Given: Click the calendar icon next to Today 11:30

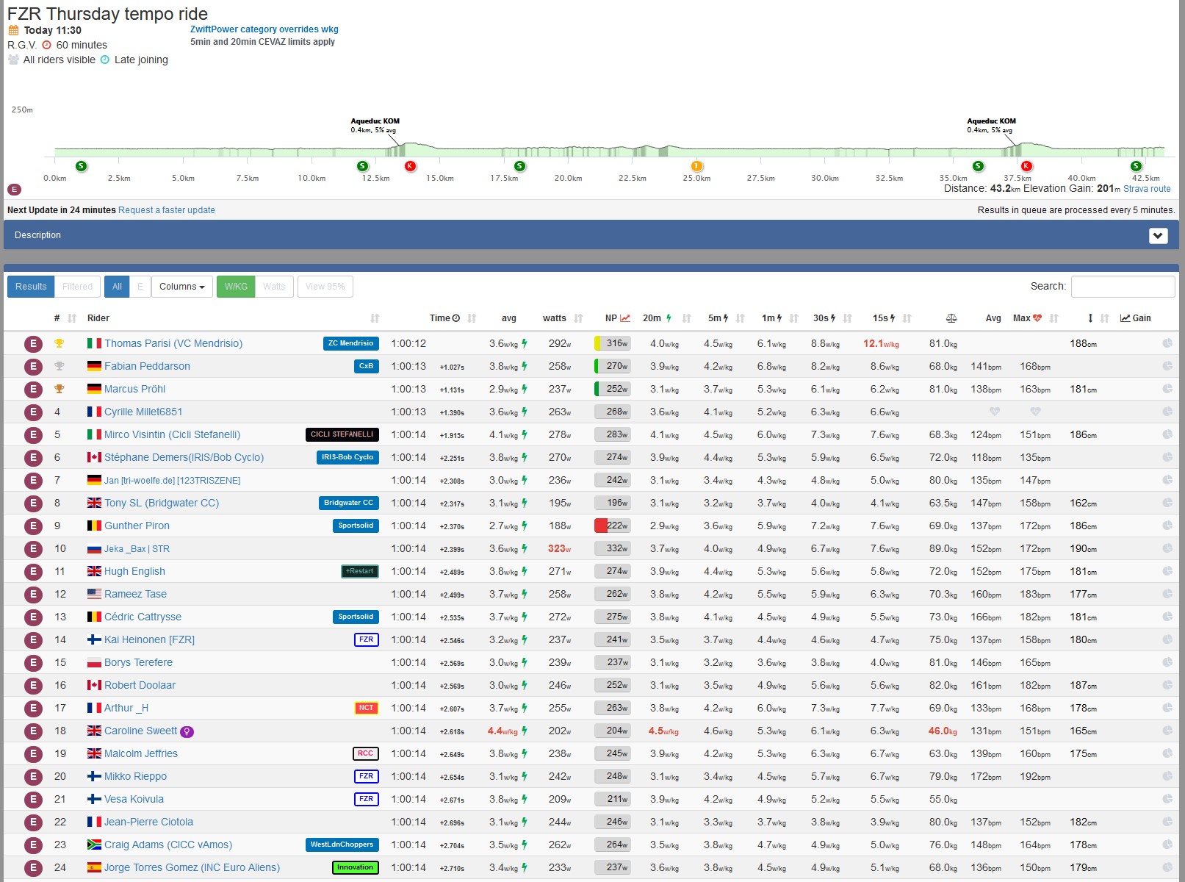Looking at the screenshot, I should (x=13, y=30).
